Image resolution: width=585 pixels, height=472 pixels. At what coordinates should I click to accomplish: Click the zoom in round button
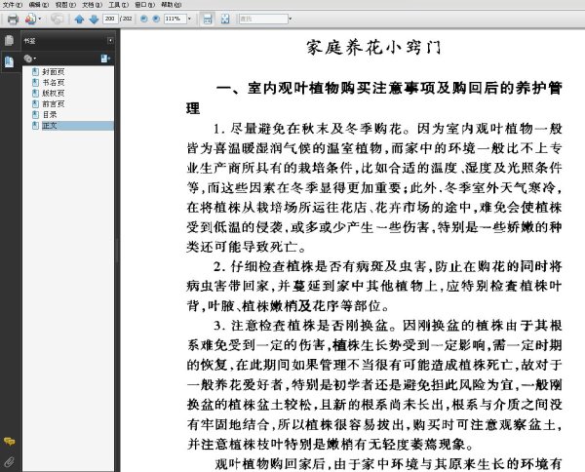pyautogui.click(x=156, y=19)
